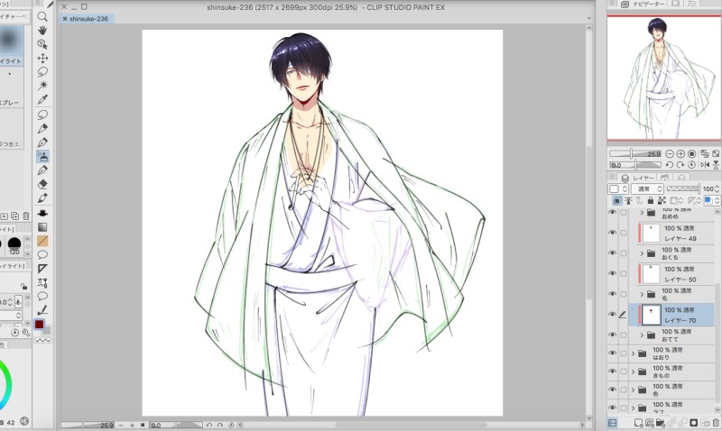Check the box beside はおり folder
Image resolution: width=722 pixels, height=431 pixels.
pyautogui.click(x=624, y=353)
